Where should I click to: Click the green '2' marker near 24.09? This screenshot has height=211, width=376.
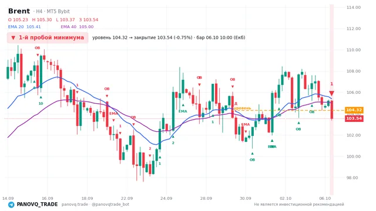click(173, 143)
